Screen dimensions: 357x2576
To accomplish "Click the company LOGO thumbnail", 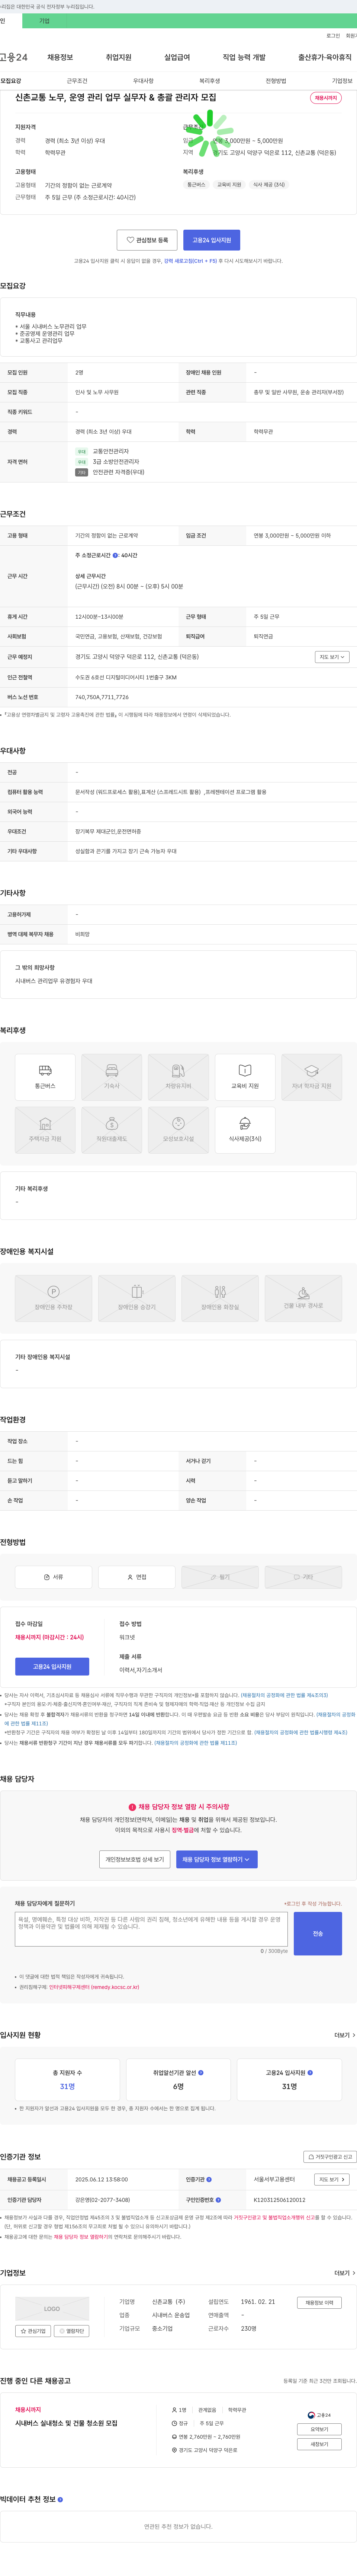I will pos(52,2309).
